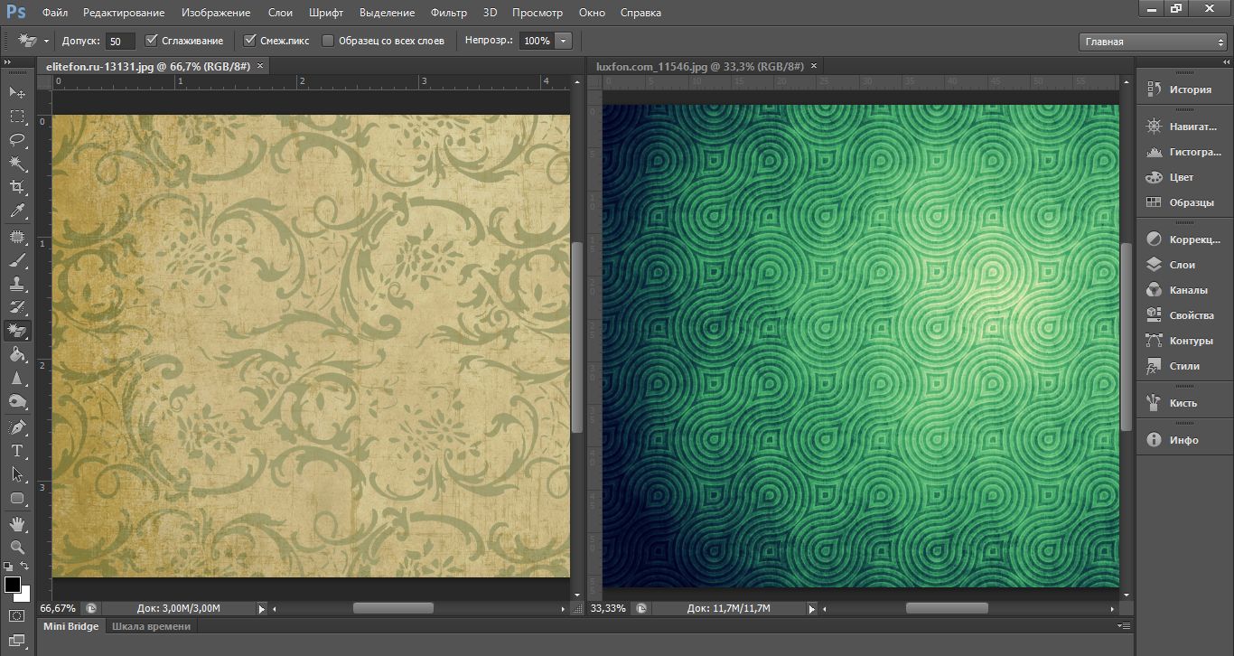Select the Zoom magnifier tool
Image resolution: width=1234 pixels, height=656 pixels.
tap(17, 547)
